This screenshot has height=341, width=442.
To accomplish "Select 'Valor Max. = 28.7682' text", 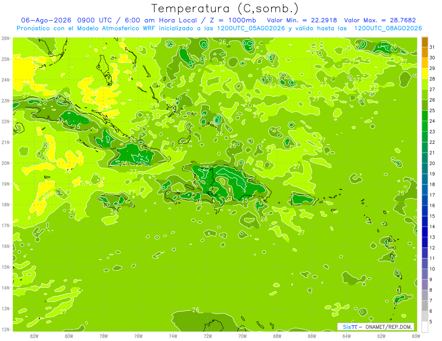I will tap(380, 20).
